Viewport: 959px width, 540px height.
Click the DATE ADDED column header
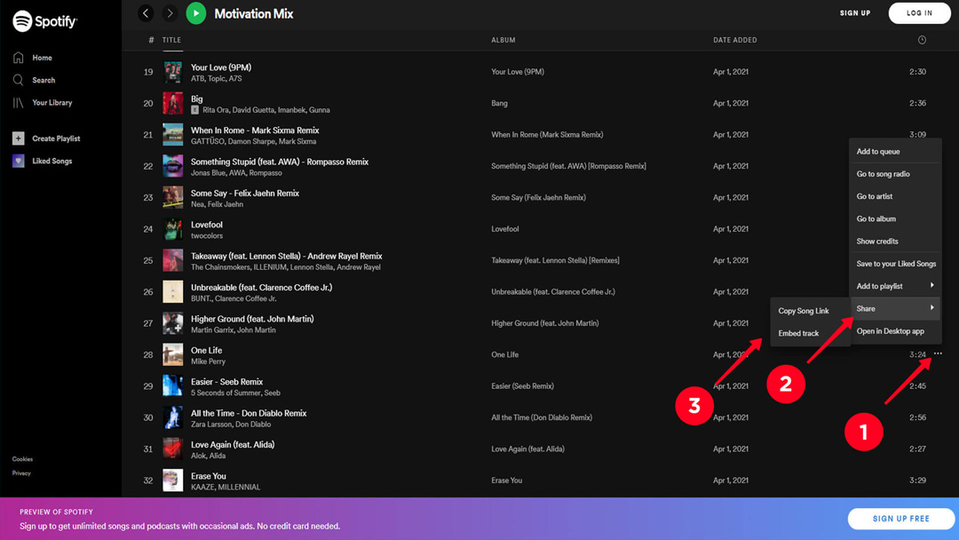tap(735, 40)
